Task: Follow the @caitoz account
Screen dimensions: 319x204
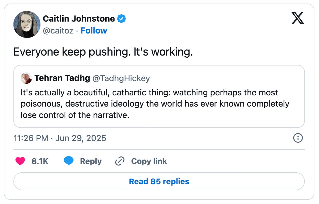Action: pos(94,31)
